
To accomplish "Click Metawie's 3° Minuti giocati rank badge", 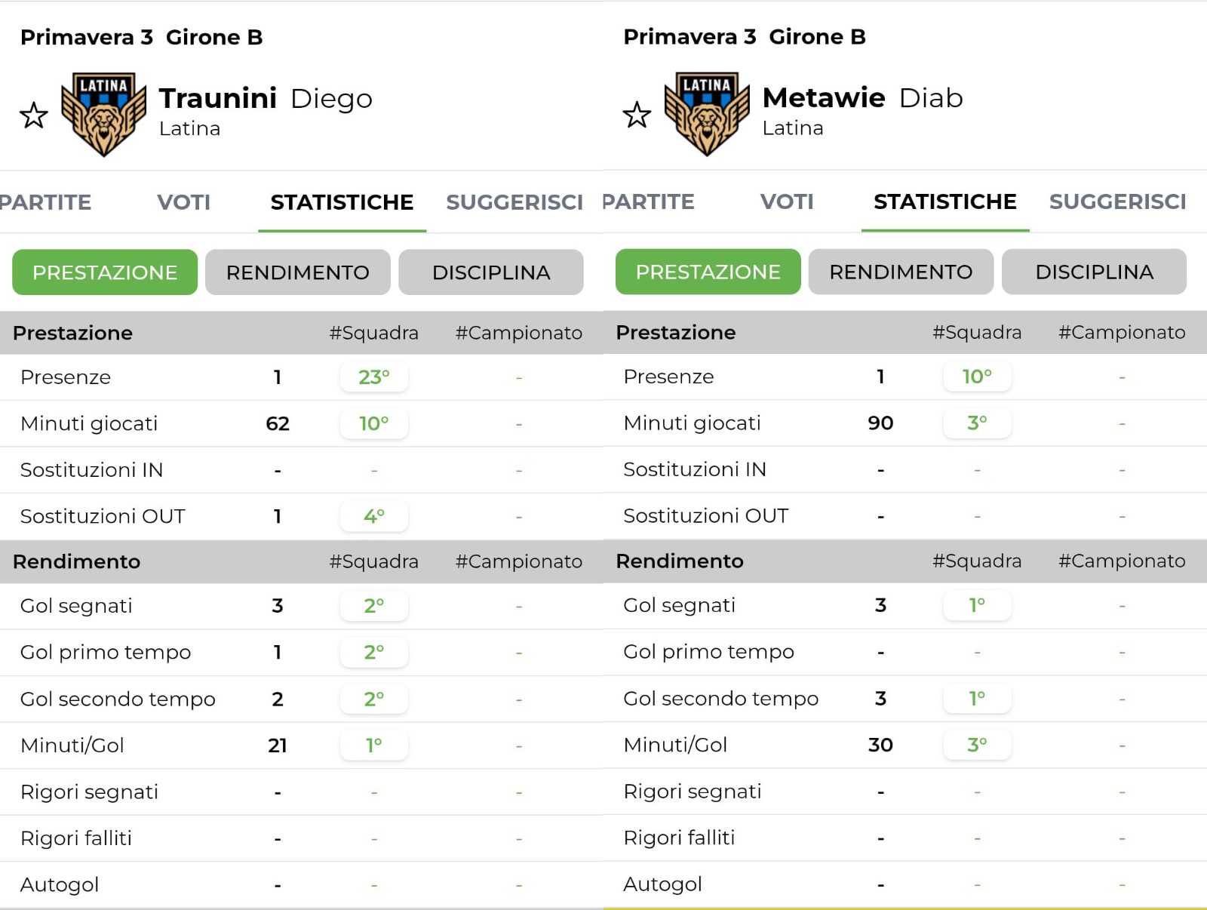I will coord(977,423).
